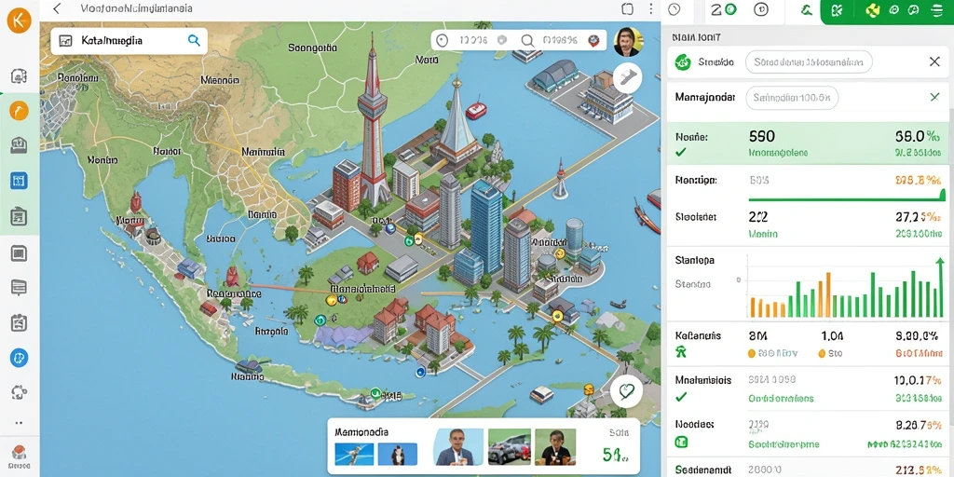Toggle the checkmark under Mnafanisiois
The height and width of the screenshot is (477, 954).
point(681,397)
